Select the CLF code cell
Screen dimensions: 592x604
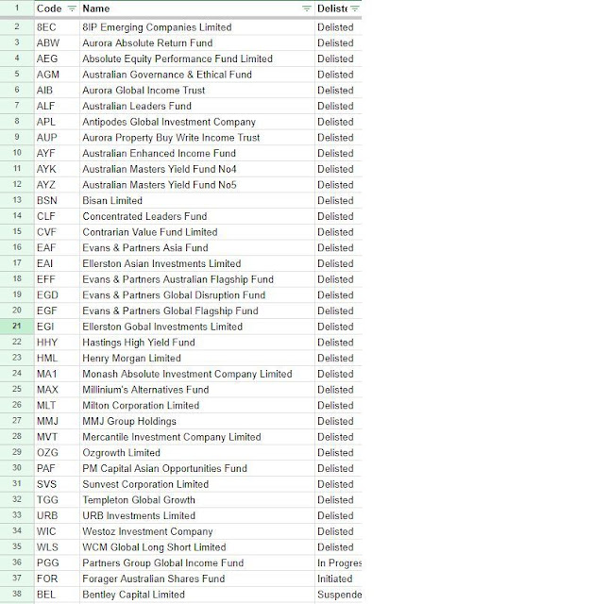click(x=57, y=216)
